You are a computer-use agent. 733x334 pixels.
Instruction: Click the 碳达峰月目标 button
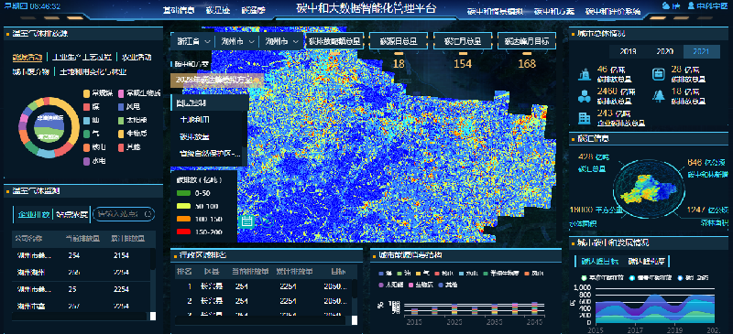point(527,41)
